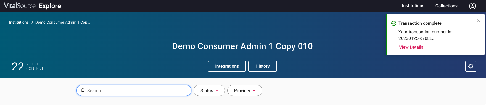This screenshot has height=105, width=486.
Task: Expand the Provider filter dropdown
Action: (245, 90)
